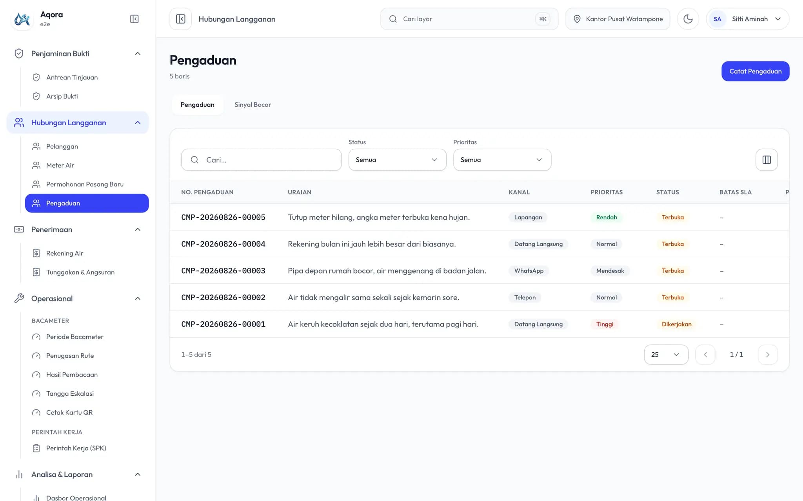Viewport: 803px width, 501px height.
Task: Collapse sidebar with icon beside Aqora logo
Action: coord(134,19)
